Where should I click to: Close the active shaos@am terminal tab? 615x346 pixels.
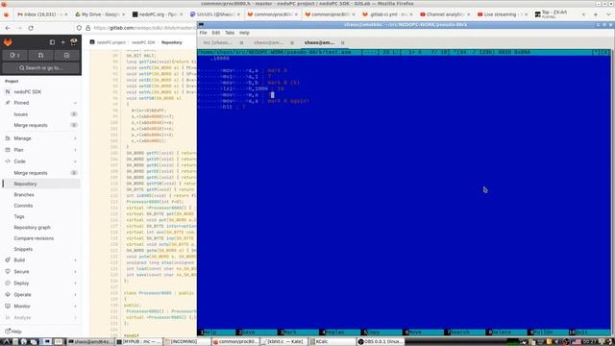tap(342, 42)
